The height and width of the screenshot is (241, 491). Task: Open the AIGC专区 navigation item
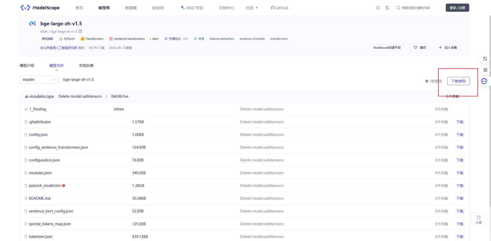coord(192,8)
